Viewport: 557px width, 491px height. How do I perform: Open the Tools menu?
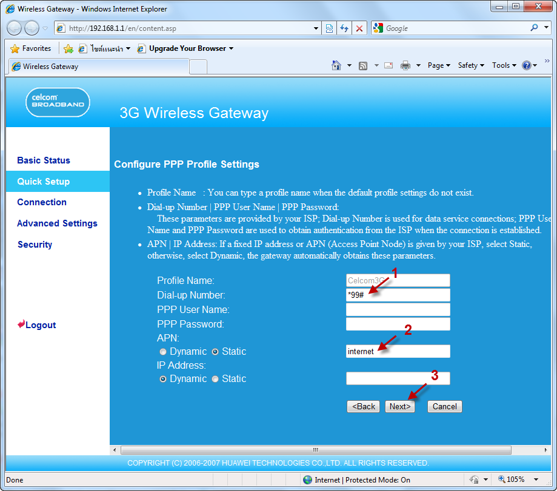[504, 65]
